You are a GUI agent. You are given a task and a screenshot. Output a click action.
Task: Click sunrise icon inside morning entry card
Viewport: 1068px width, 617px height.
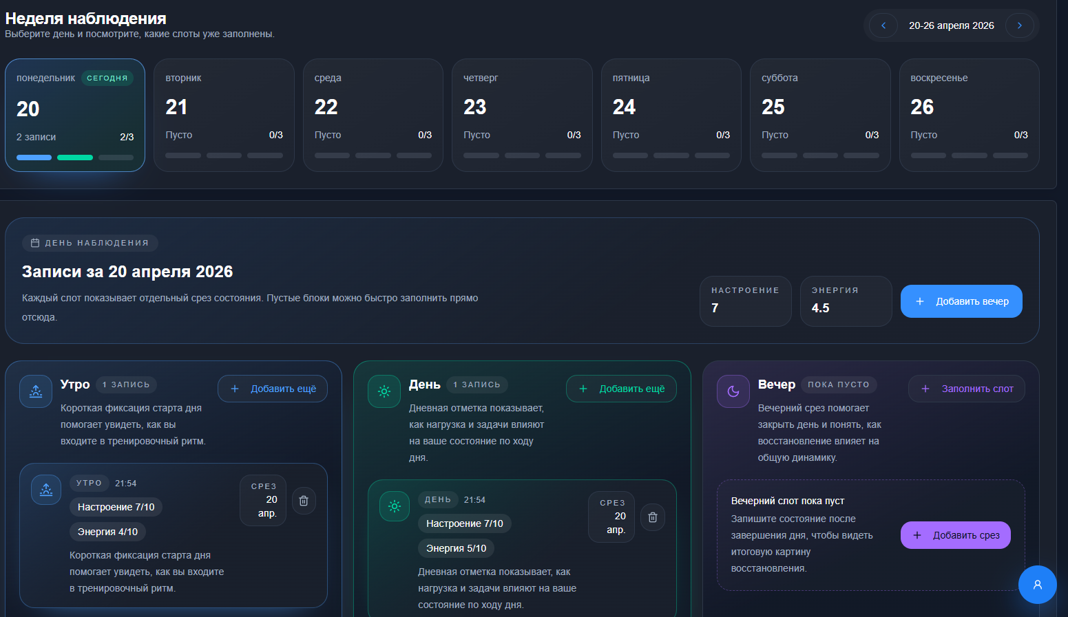(46, 490)
